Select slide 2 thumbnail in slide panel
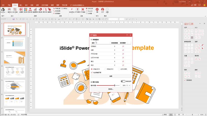Viewport: 207px width, 116px height. tap(14, 43)
